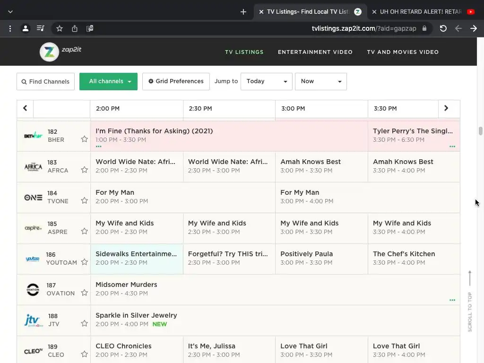Open the TV LISTINGS nav item
The image size is (484, 363).
[244, 52]
